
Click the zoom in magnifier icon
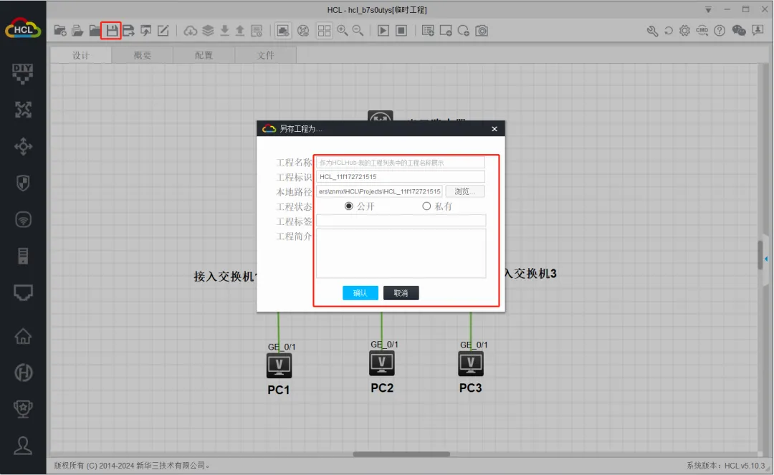click(342, 31)
